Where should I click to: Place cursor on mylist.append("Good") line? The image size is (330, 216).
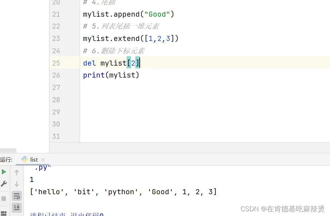click(x=128, y=14)
